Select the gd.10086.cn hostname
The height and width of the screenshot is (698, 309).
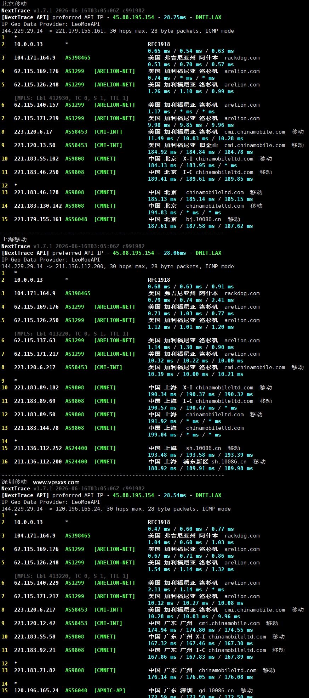[x=216, y=691]
